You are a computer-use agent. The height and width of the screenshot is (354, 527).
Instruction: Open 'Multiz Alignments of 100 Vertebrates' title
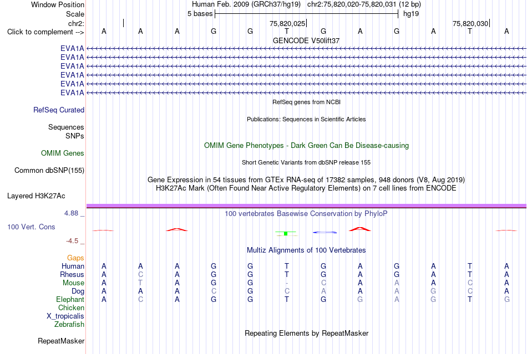point(306,250)
